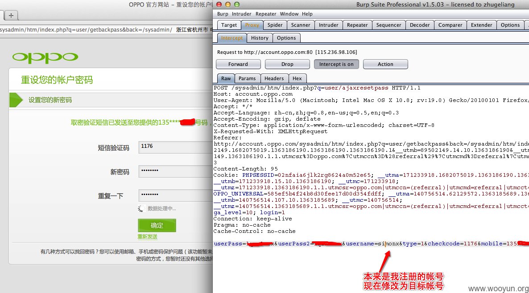Forward the intercepted request

pos(238,64)
